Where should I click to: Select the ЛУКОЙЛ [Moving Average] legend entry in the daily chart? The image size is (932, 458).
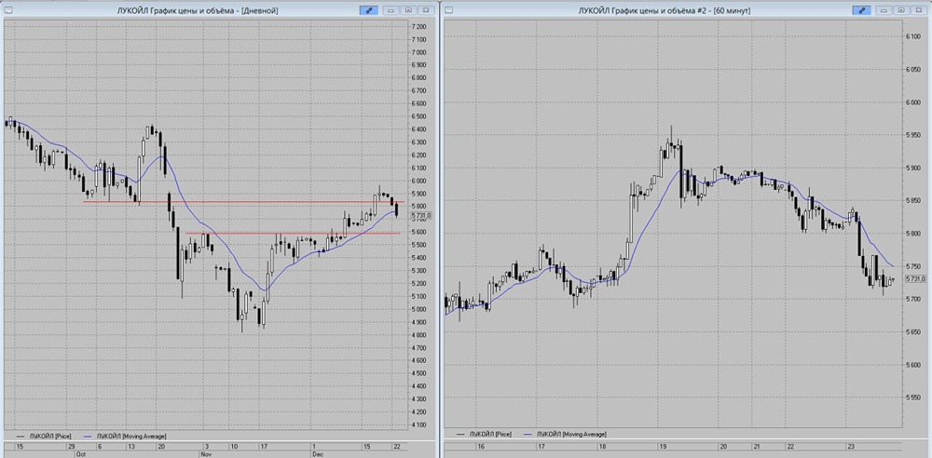tap(126, 436)
